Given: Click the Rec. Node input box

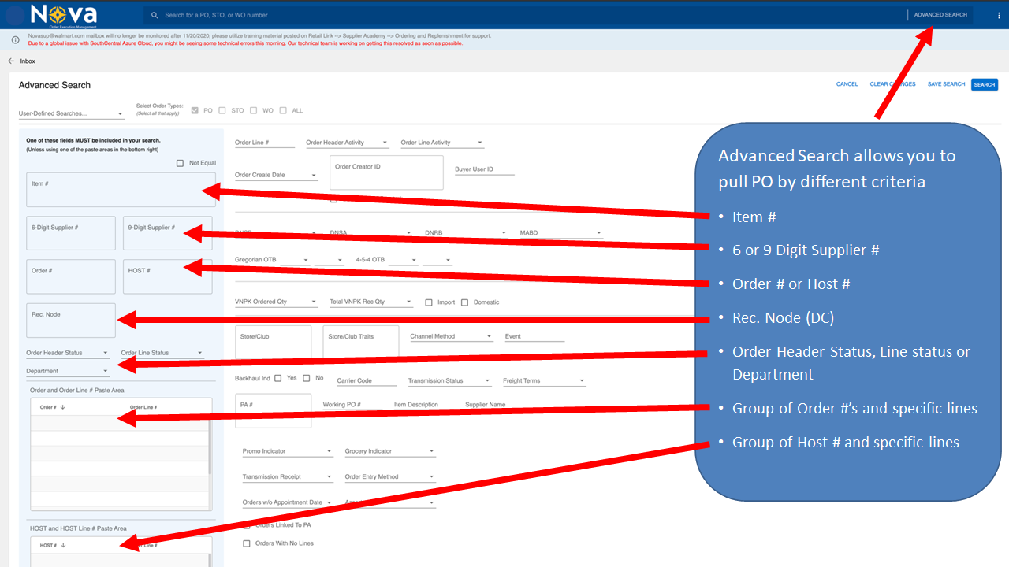Looking at the screenshot, I should coord(71,321).
